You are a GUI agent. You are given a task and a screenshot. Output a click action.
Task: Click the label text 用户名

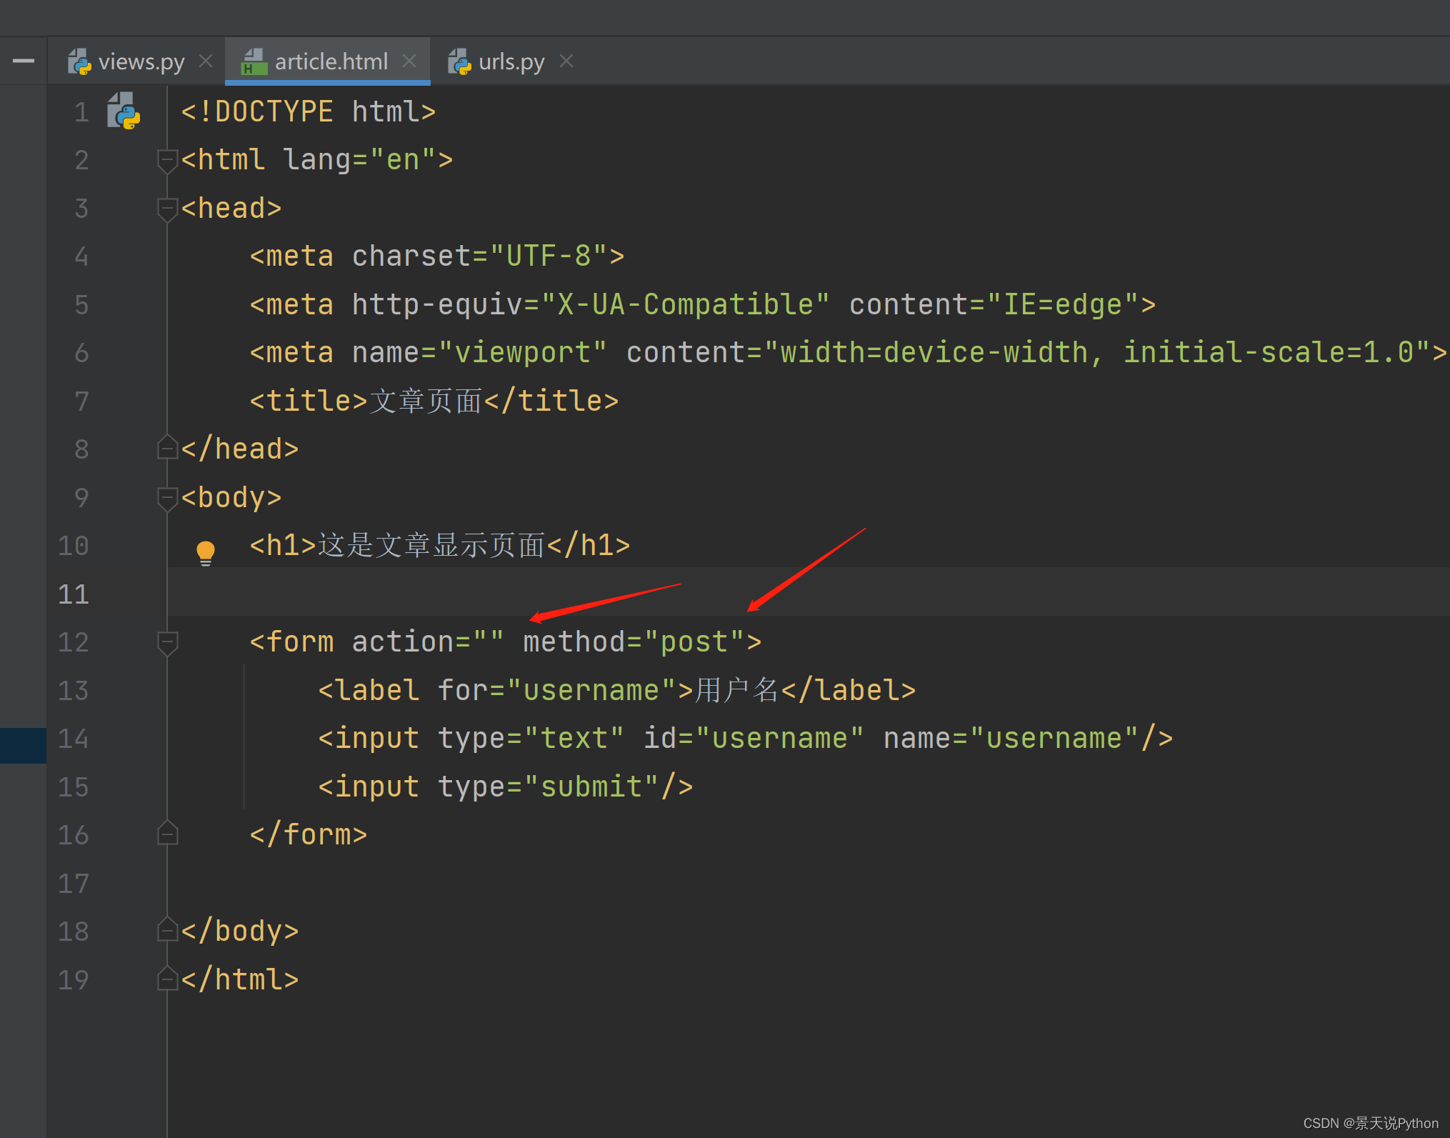pos(737,690)
